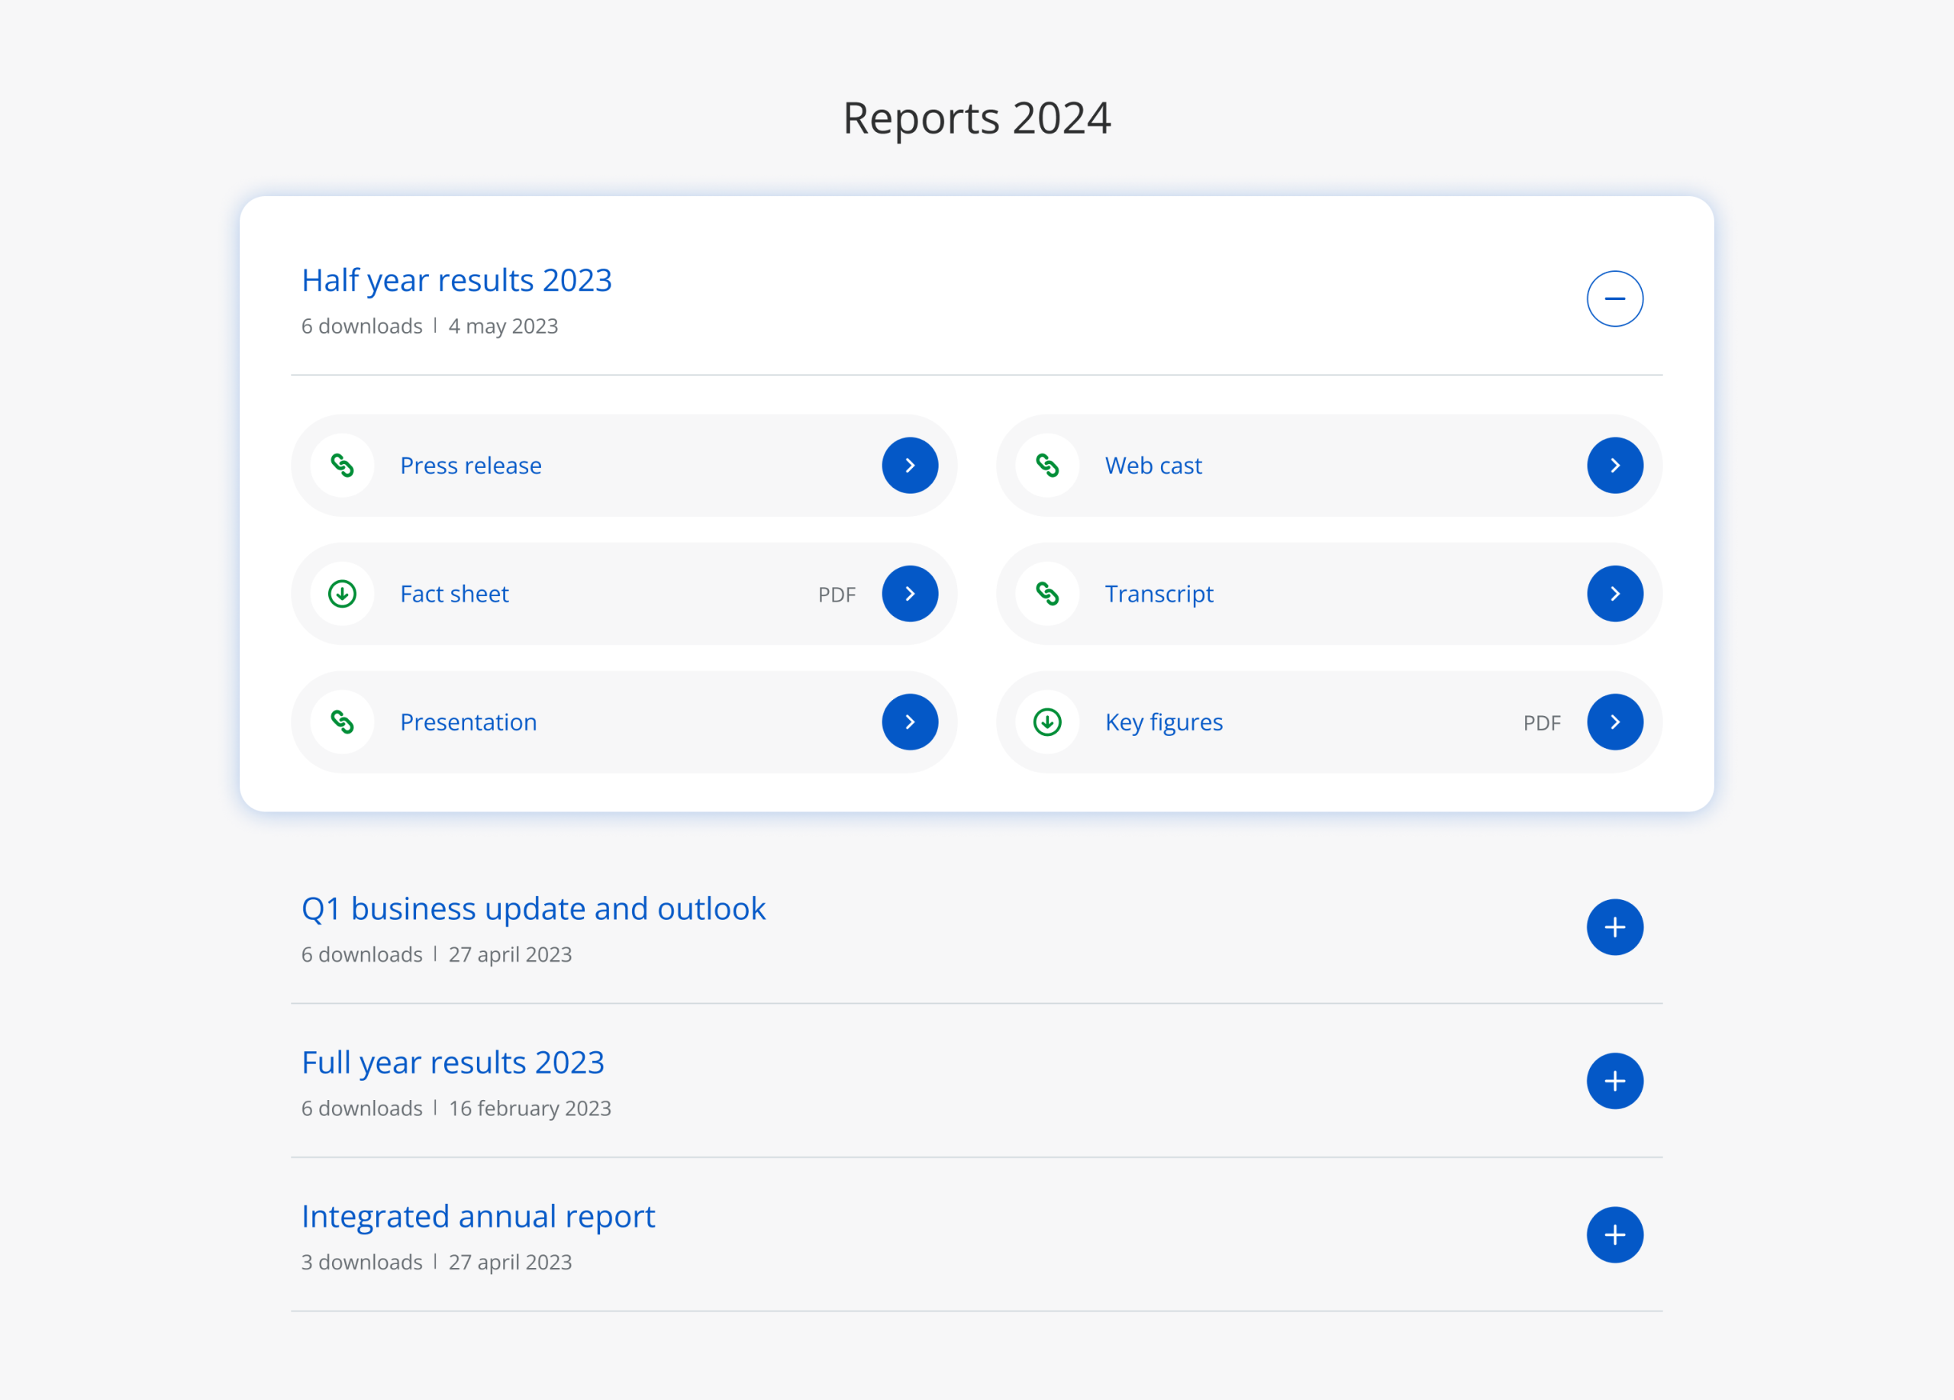The image size is (1954, 1400).
Task: Click the Full year results 2023 title
Action: coord(453,1063)
